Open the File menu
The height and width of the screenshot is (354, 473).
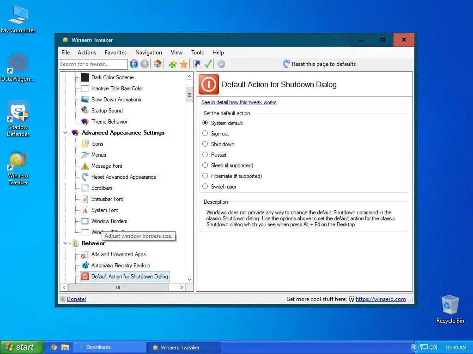66,53
